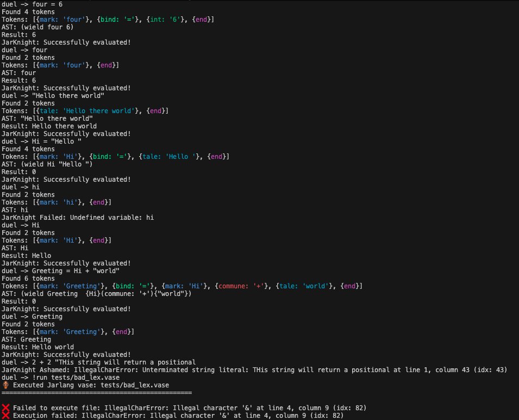Viewport: 519px width, 420px height.
Task: Select the line AST: (wield Hi "Hello ")
Action: coord(47,164)
